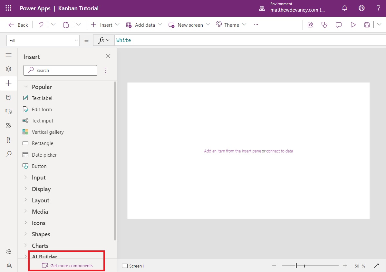Viewport: 386px width, 272px height.
Task: Go Back from the editor
Action: coord(18,25)
